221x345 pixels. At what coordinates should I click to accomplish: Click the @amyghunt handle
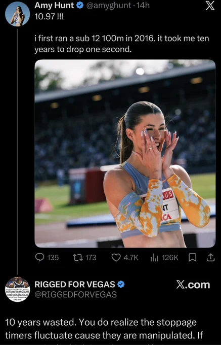tap(109, 6)
